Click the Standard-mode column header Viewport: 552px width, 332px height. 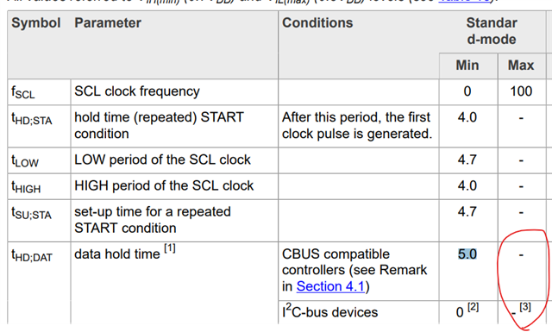pyautogui.click(x=492, y=31)
